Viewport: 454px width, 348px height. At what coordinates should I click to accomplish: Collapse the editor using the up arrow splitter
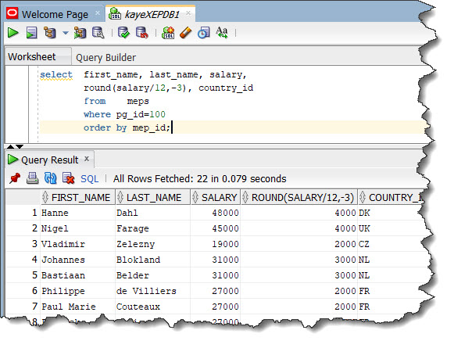point(10,146)
